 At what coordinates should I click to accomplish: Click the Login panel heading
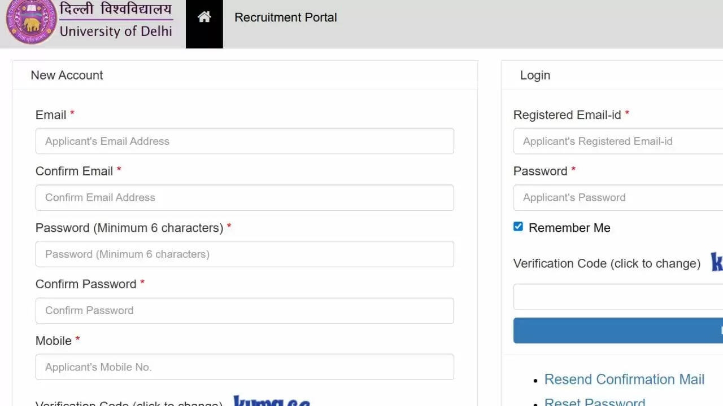(535, 76)
